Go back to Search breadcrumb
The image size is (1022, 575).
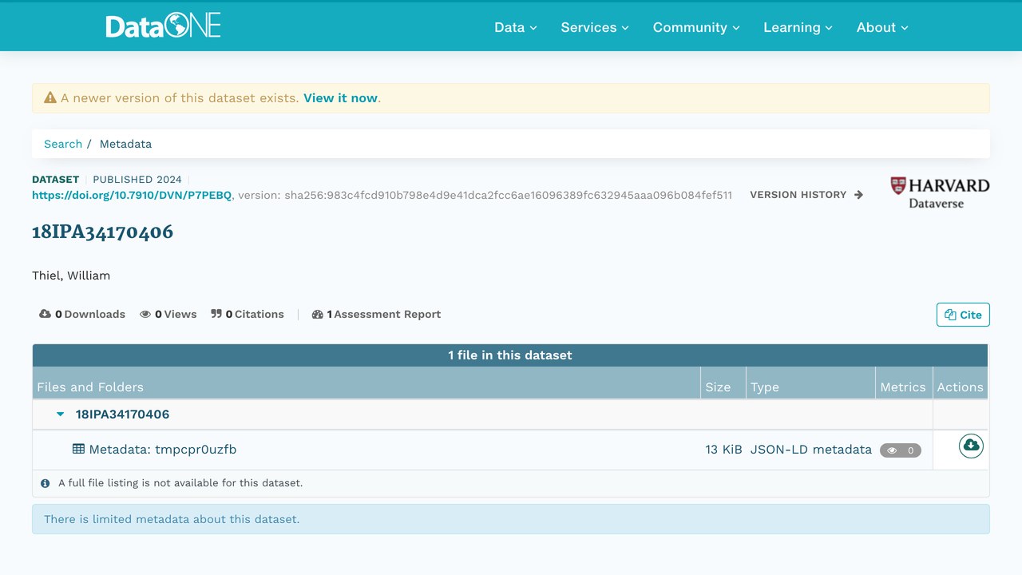click(x=63, y=144)
